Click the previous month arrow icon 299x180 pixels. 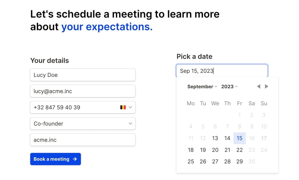click(x=259, y=87)
